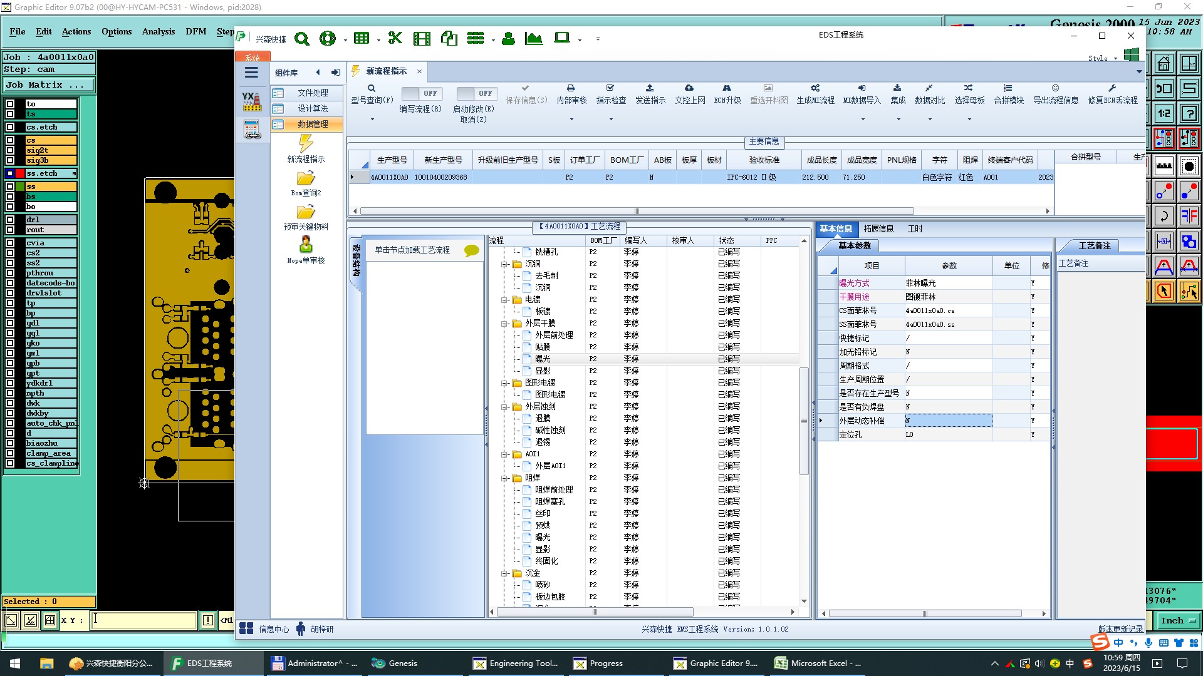
Task: Toggle the 启动修改 OFF switch
Action: (x=476, y=93)
